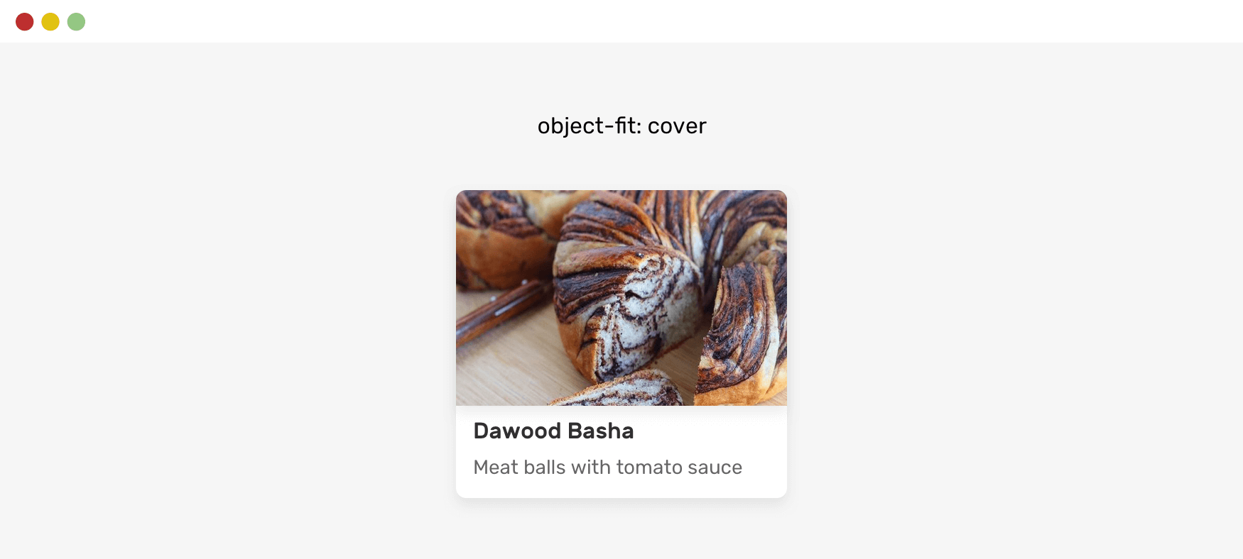Click the red window dot

click(25, 22)
